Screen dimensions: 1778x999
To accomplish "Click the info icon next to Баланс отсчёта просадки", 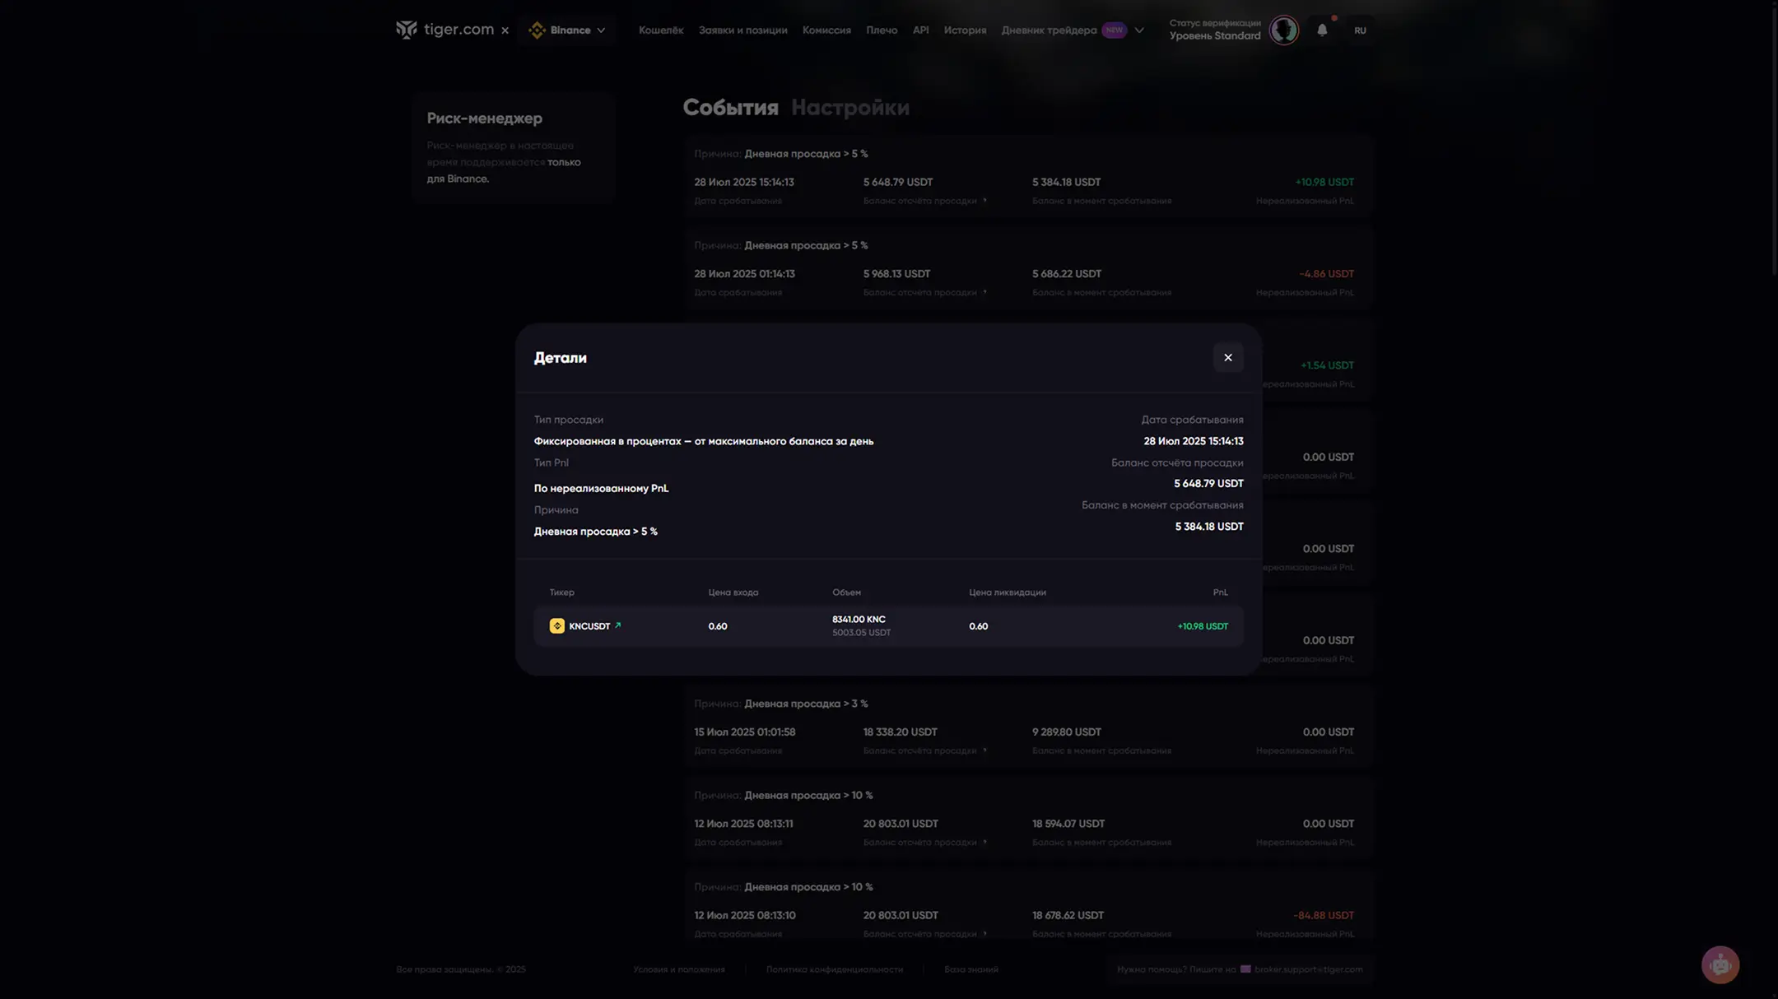I will coord(984,201).
